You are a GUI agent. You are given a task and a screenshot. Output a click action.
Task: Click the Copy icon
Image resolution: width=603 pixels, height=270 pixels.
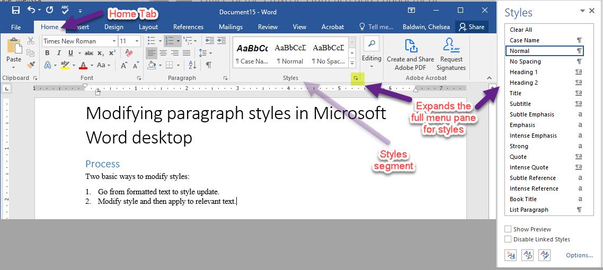click(31, 52)
